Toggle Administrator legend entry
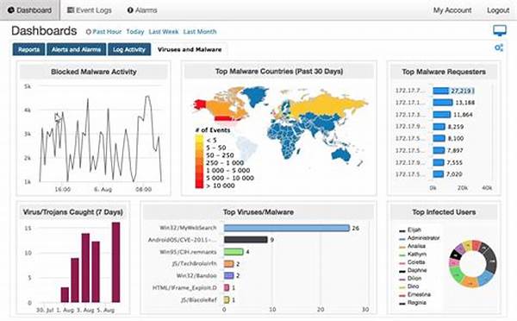The width and height of the screenshot is (517, 321). 420,238
